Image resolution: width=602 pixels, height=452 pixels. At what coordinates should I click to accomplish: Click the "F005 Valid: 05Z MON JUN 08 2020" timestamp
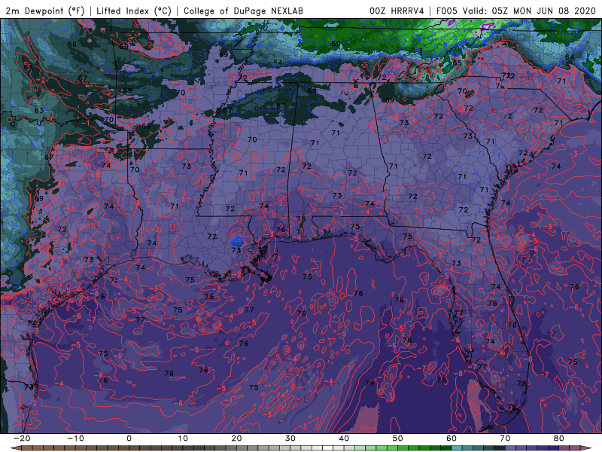tap(515, 11)
